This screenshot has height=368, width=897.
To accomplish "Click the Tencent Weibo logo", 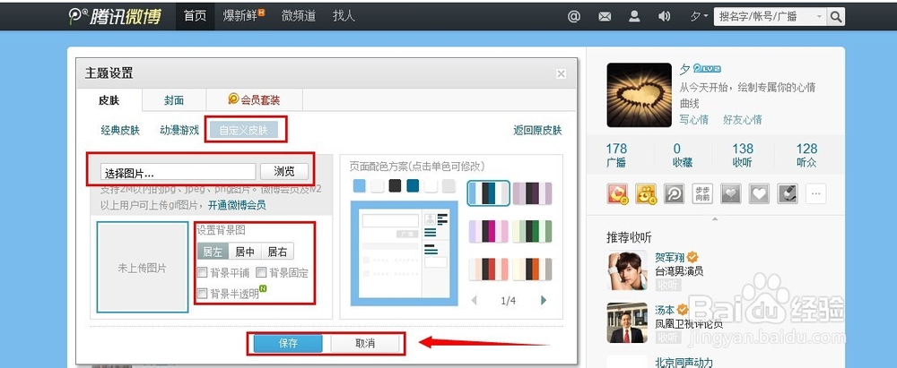I will click(x=115, y=16).
